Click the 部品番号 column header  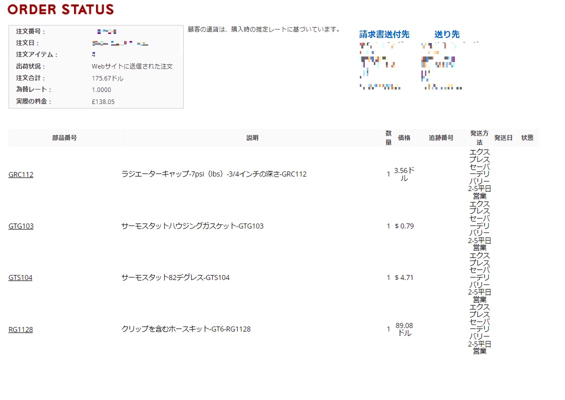65,138
